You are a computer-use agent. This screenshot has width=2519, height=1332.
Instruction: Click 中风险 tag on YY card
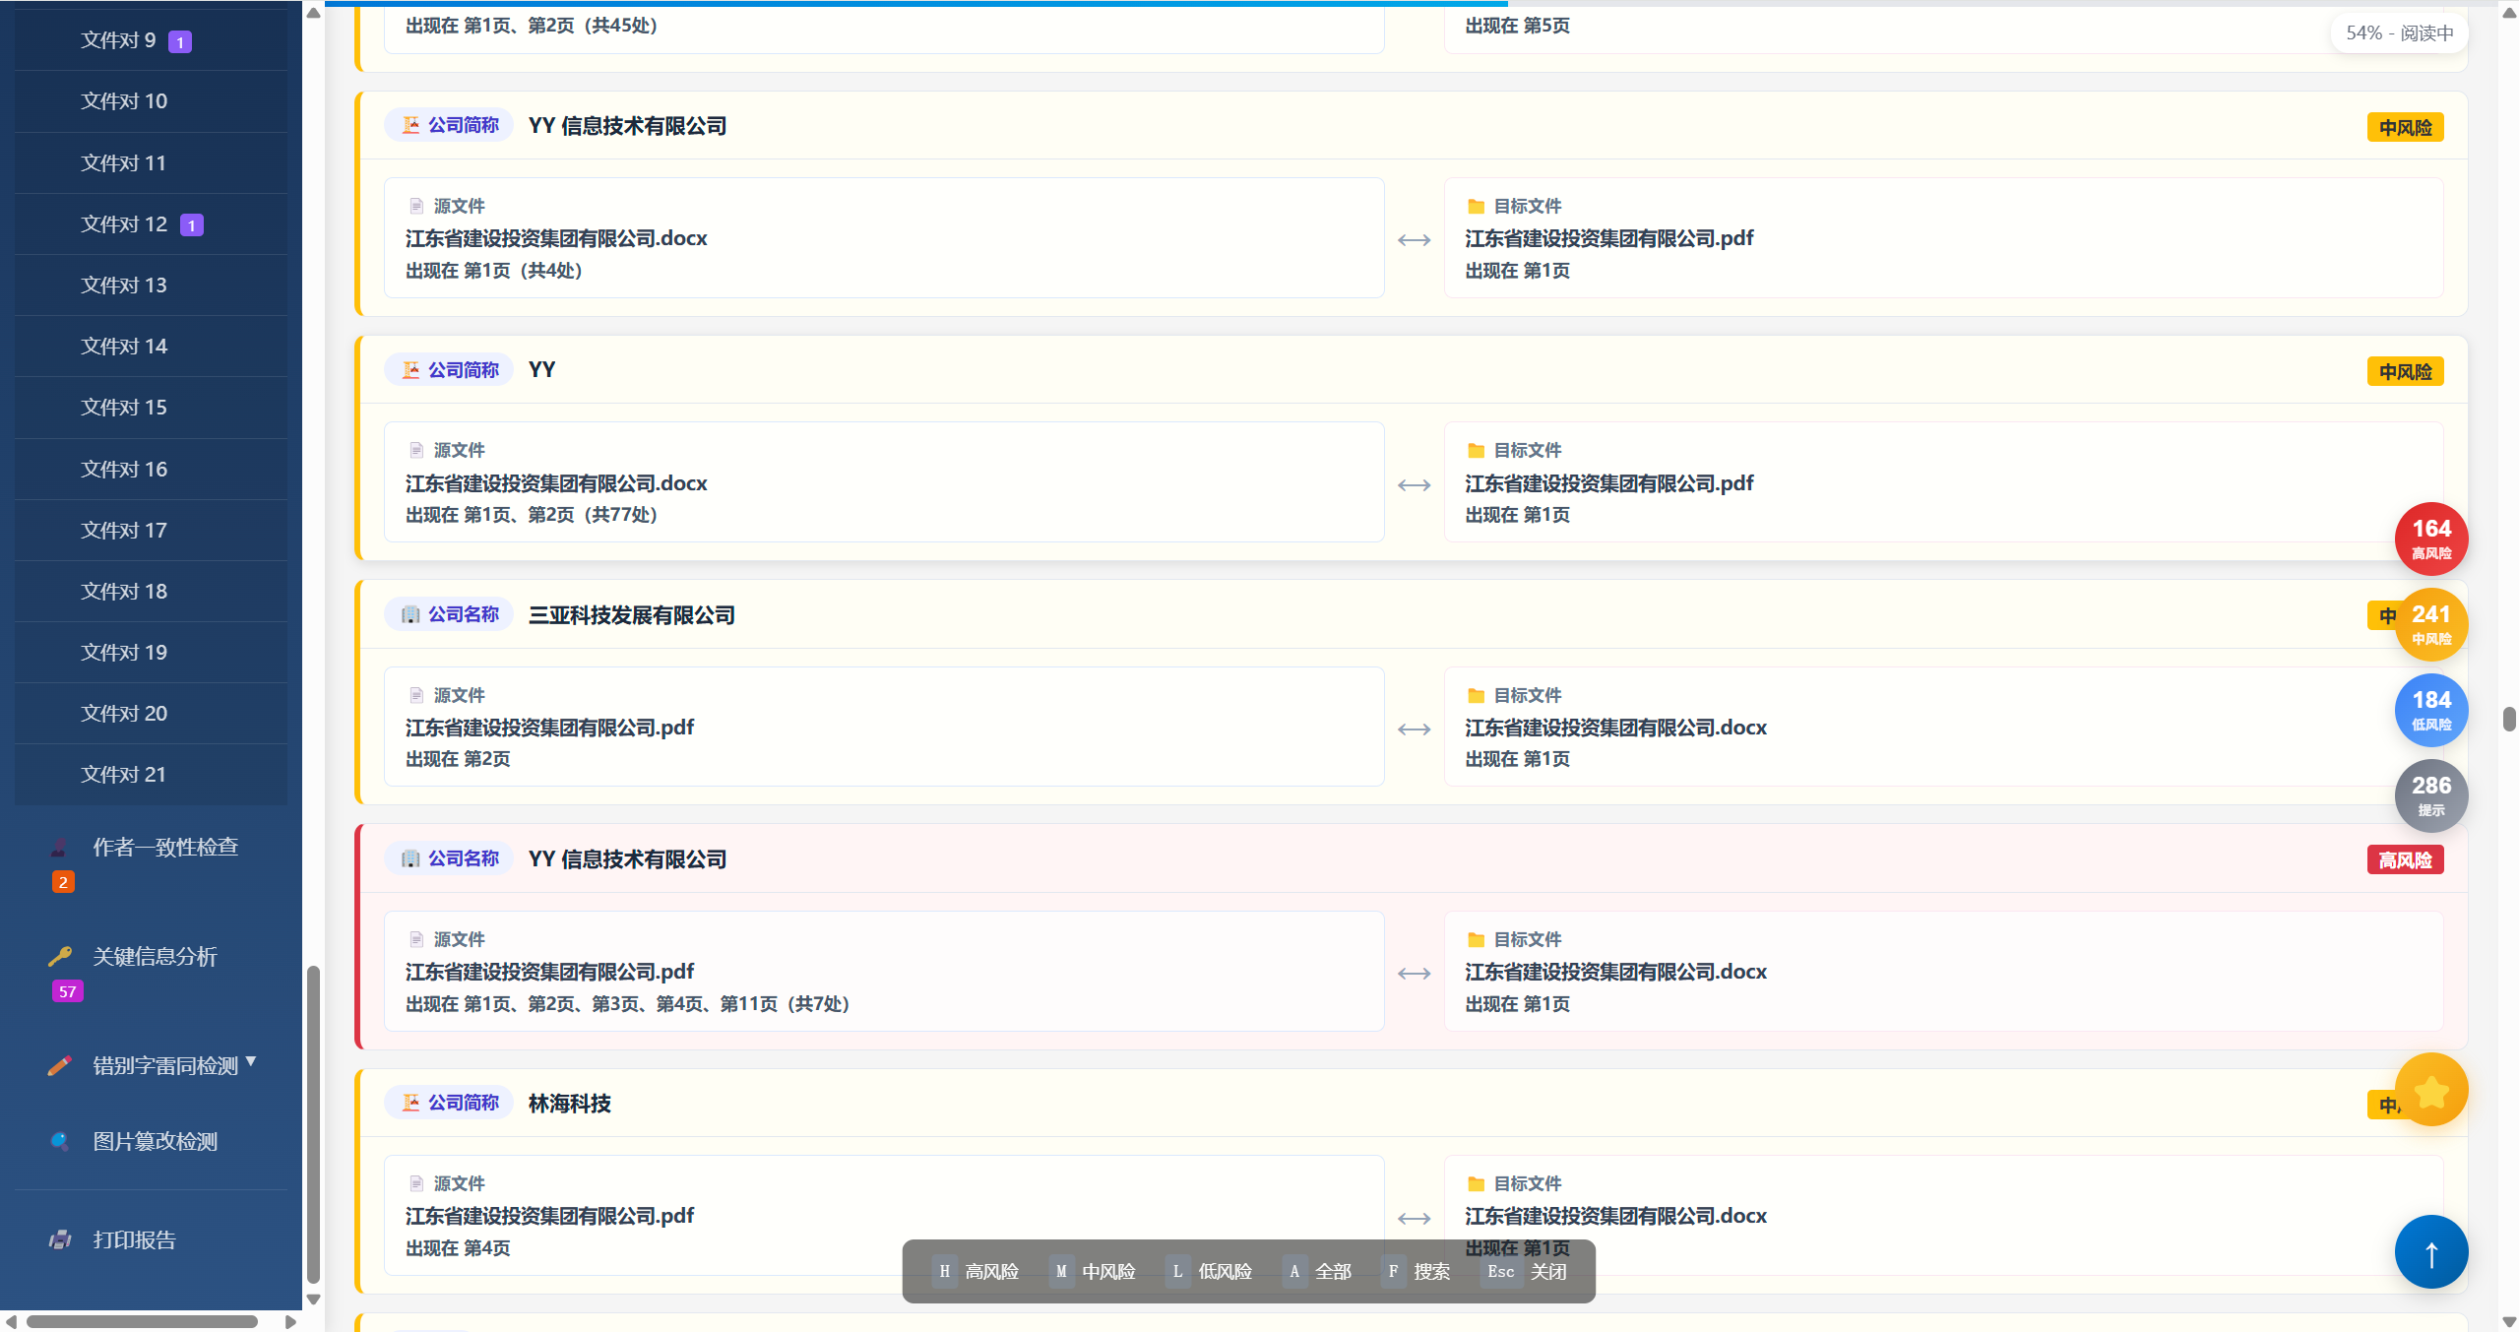coord(2404,372)
